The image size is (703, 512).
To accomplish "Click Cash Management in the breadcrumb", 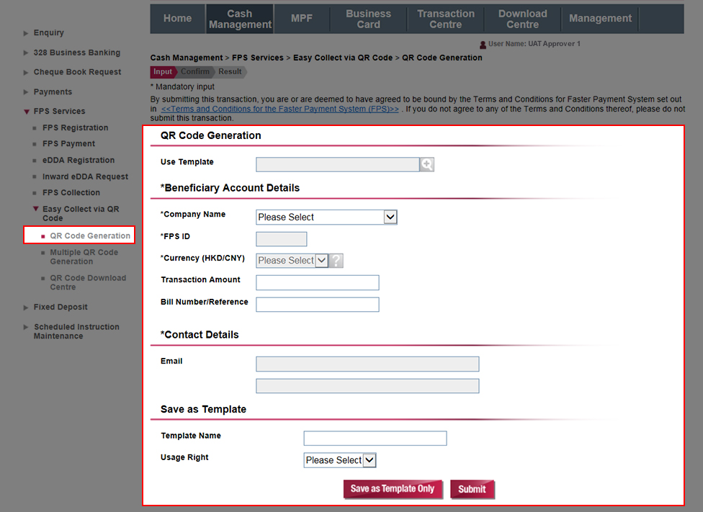I will click(x=187, y=58).
